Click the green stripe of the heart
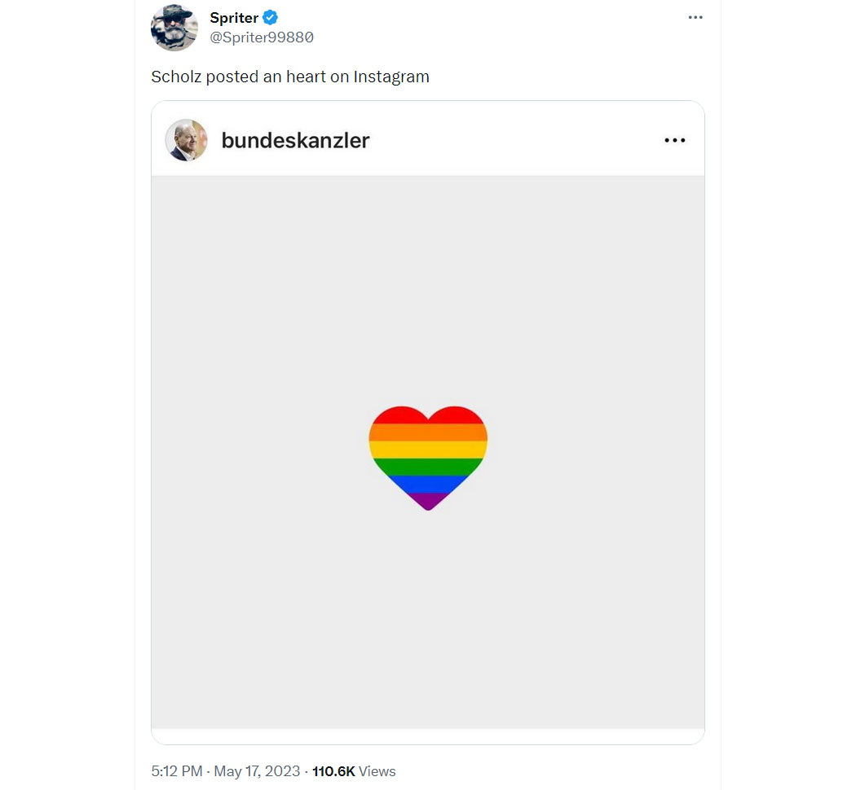 [428, 467]
